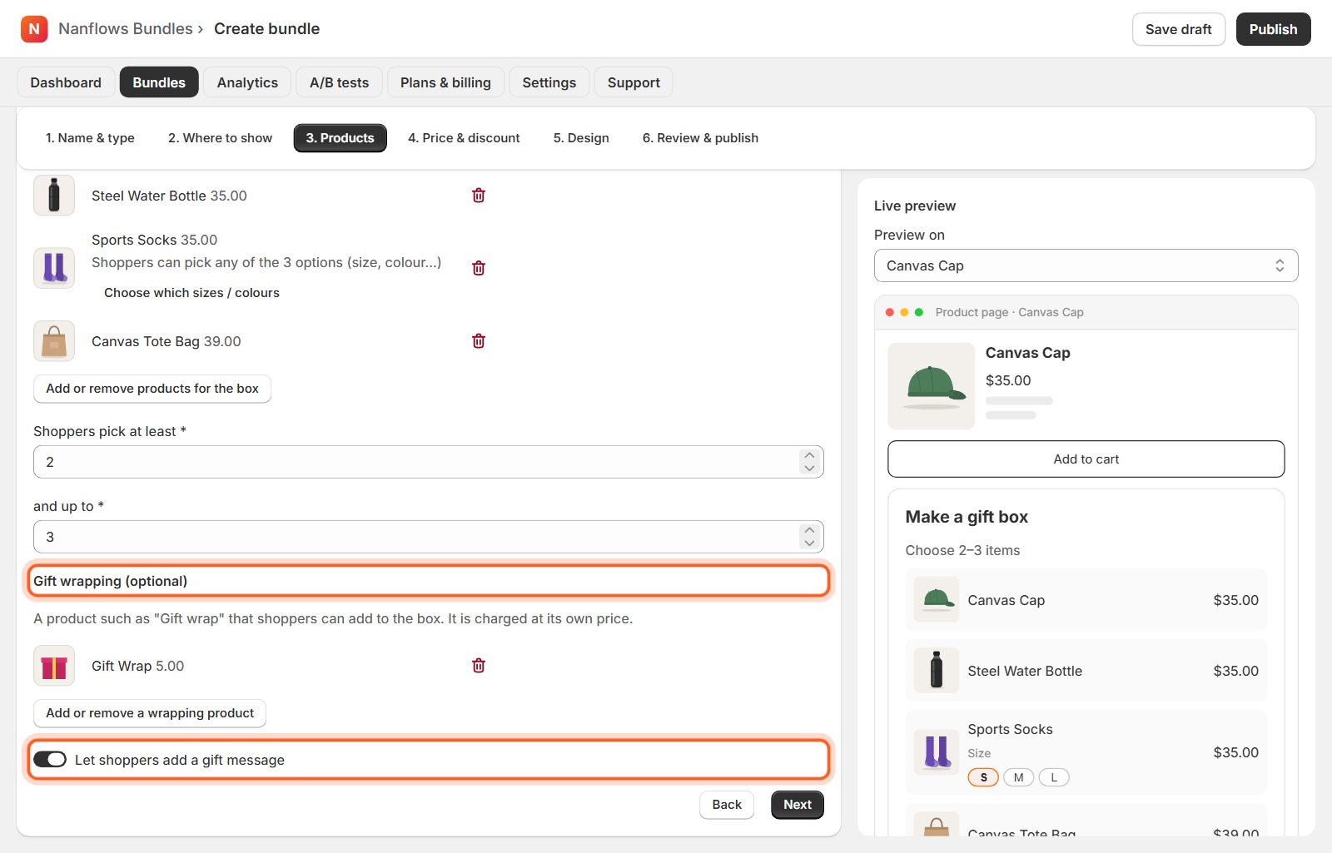Select size L for Sports Socks
This screenshot has height=853, width=1332.
tap(1054, 777)
